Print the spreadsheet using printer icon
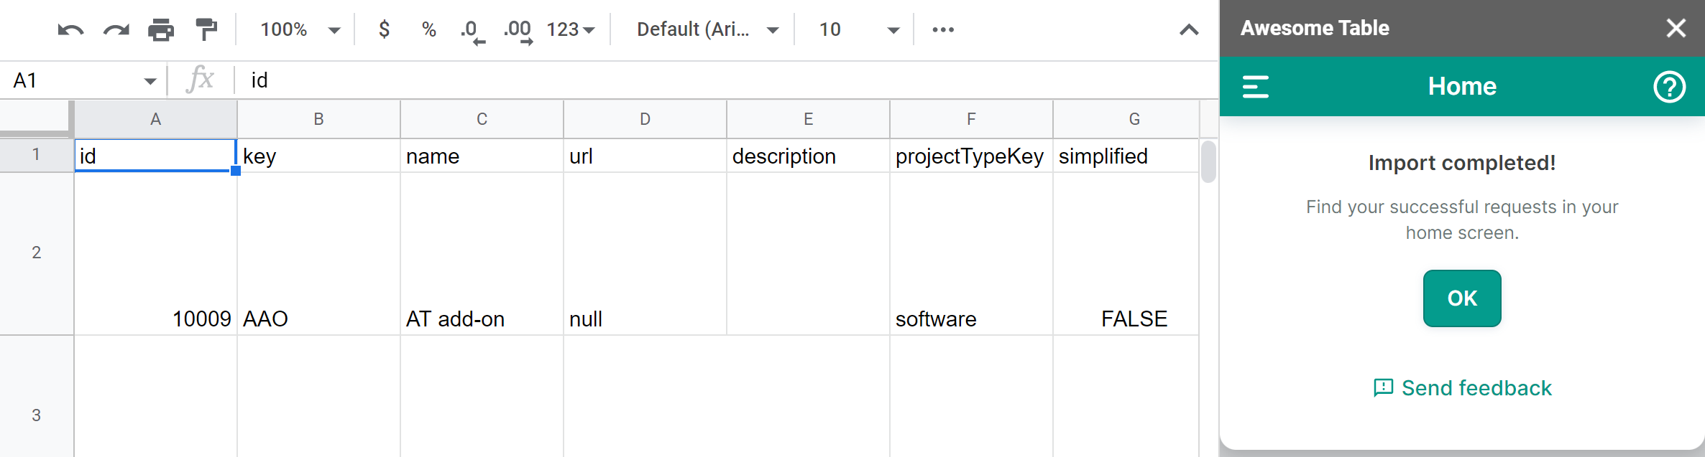This screenshot has width=1705, height=457. pos(161,30)
